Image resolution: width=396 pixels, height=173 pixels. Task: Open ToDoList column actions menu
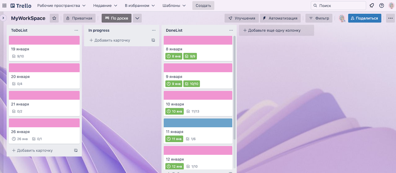point(76,30)
